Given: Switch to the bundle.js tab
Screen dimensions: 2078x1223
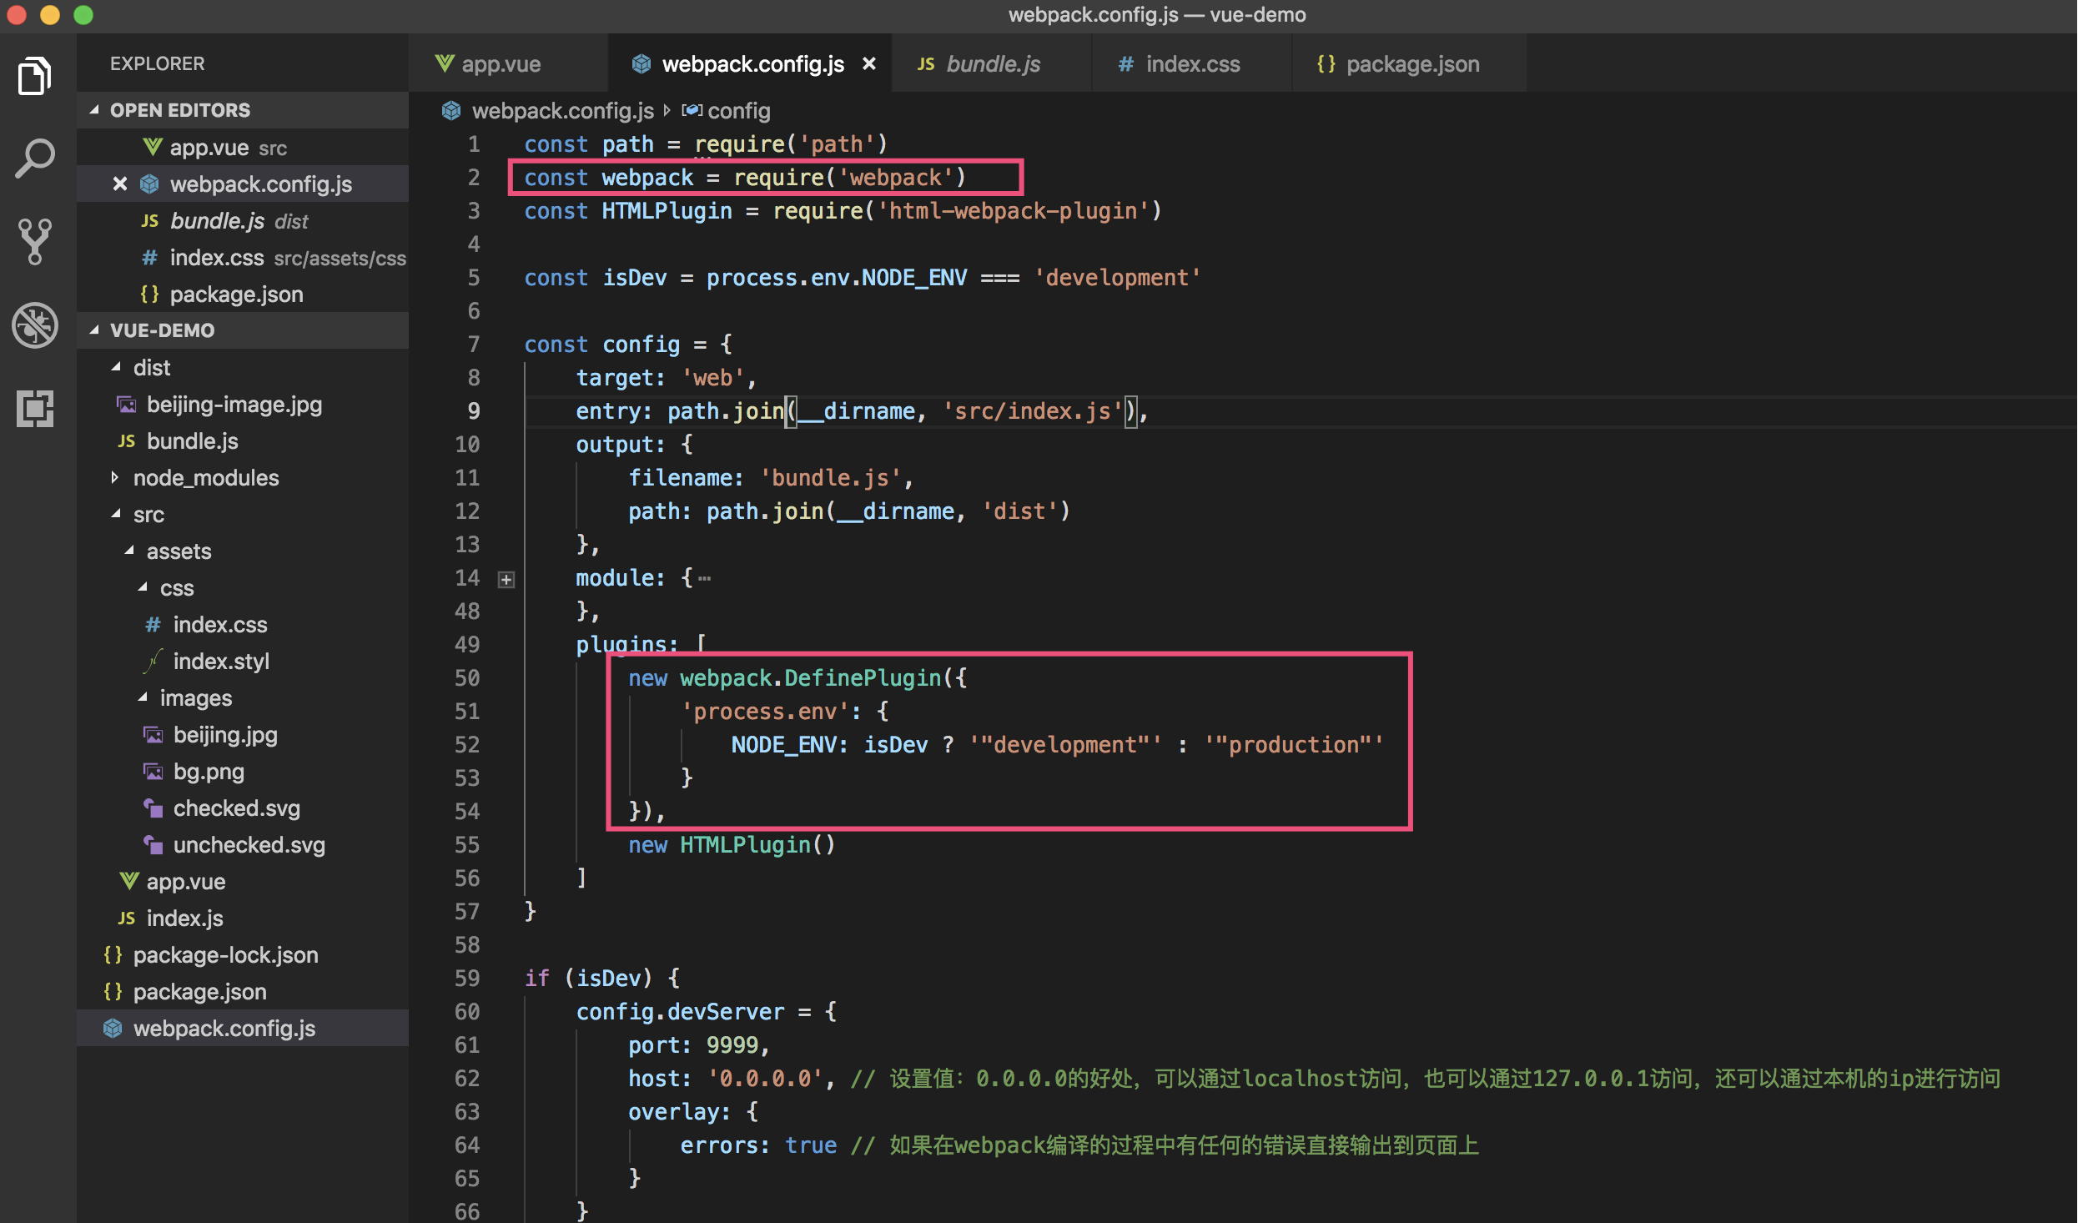Looking at the screenshot, I should coord(993,64).
